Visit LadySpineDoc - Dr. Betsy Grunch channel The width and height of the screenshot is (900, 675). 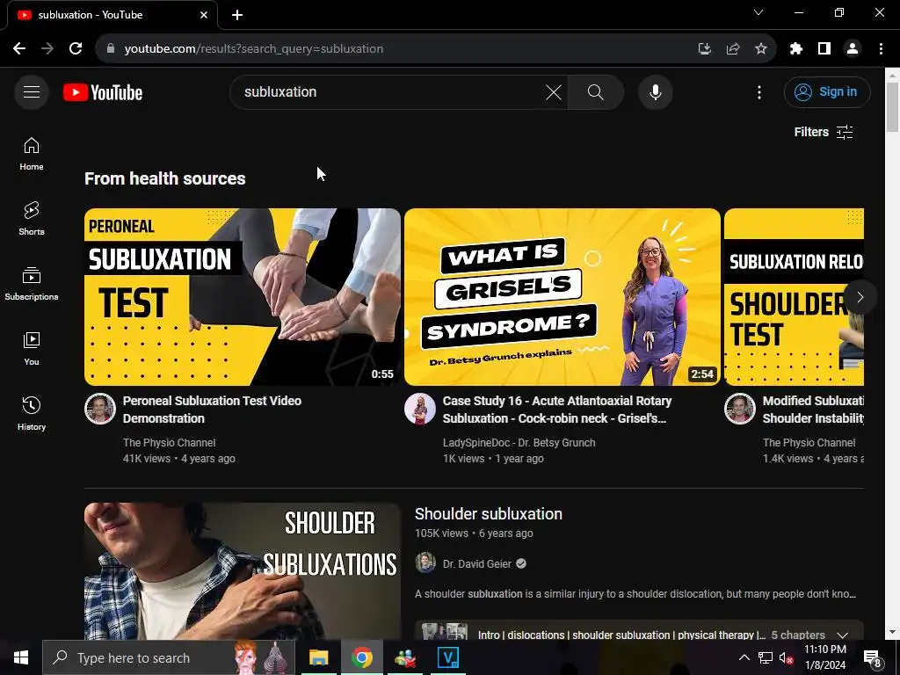519,443
